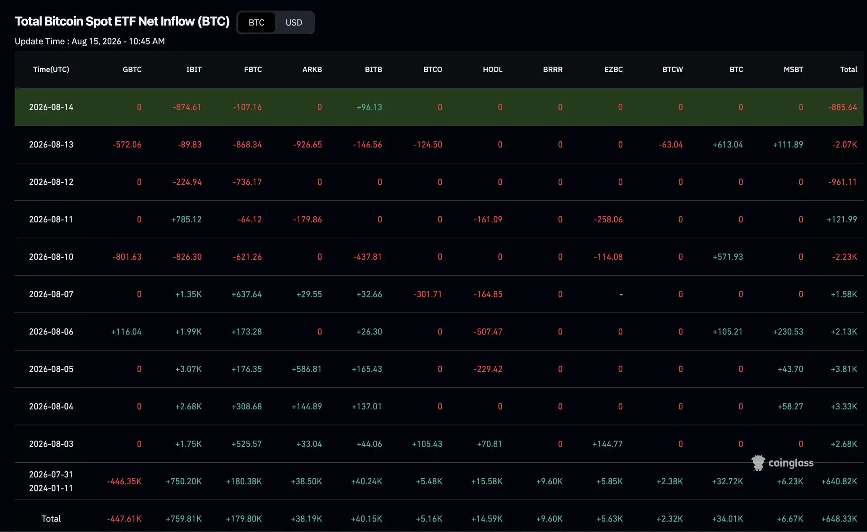Click the IBIT column header
The height and width of the screenshot is (532, 867).
coord(194,69)
